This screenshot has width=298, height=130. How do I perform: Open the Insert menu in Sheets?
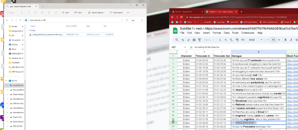tap(206, 33)
